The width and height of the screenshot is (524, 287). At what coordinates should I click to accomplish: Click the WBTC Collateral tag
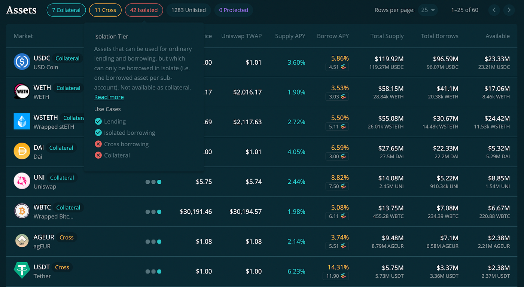coord(68,207)
